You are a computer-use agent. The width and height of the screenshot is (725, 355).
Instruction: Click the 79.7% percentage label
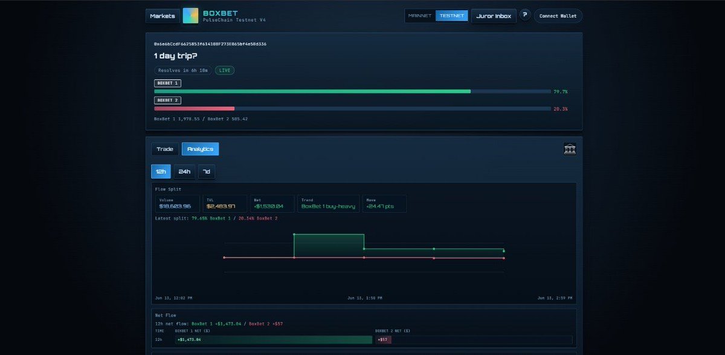pyautogui.click(x=560, y=91)
